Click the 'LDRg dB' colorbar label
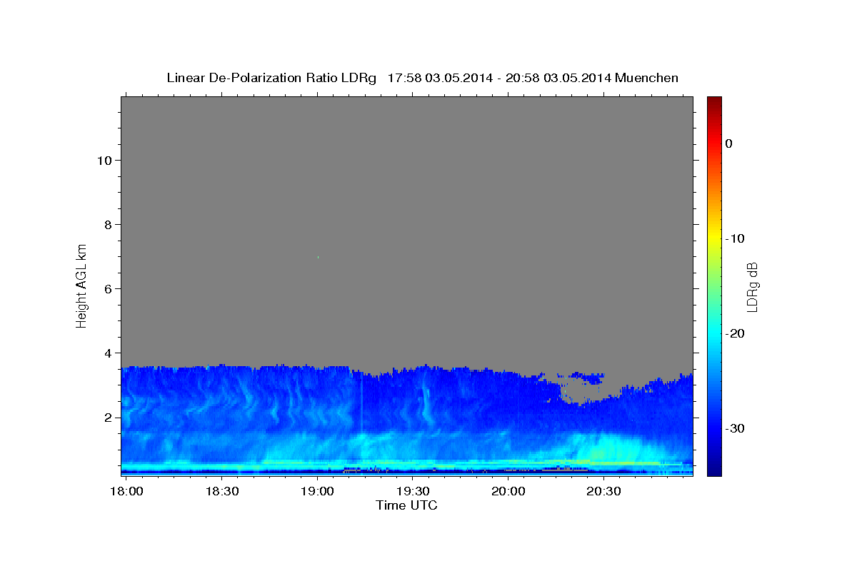 pyautogui.click(x=752, y=287)
